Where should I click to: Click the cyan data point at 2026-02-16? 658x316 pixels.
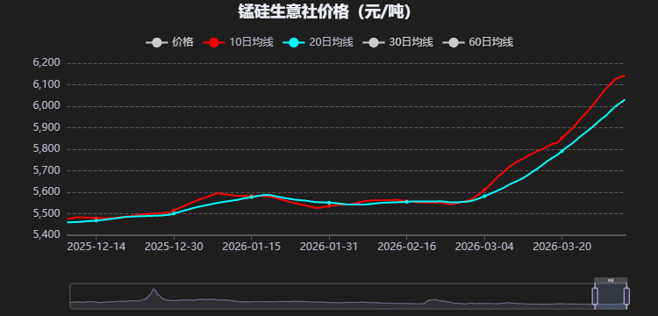coord(406,202)
